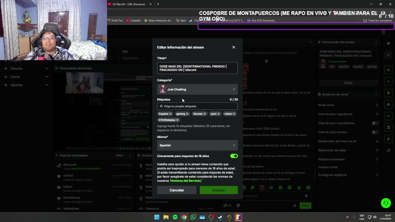Remove the roblox tag chip
Viewport: 395px width, 222px height.
tap(234, 114)
